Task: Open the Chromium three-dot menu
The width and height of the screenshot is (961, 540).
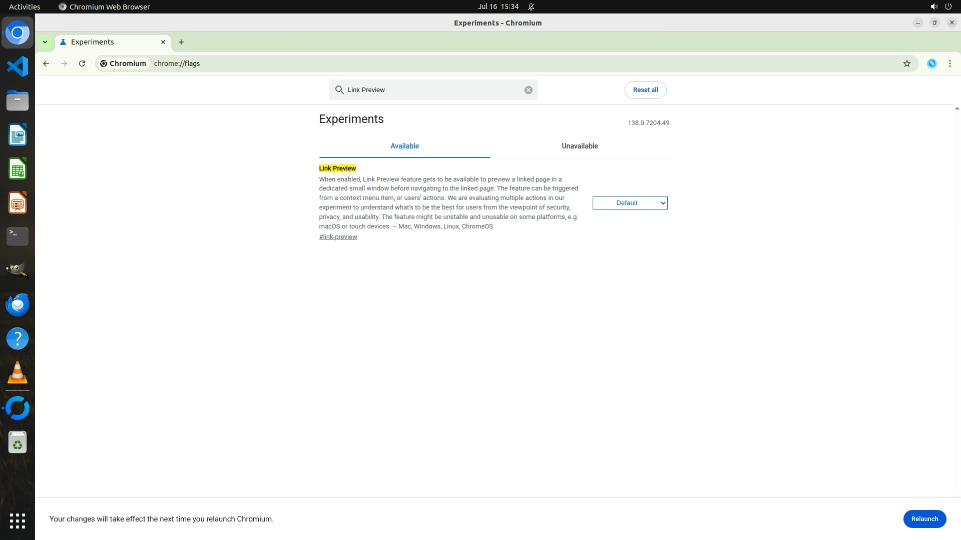Action: click(949, 63)
